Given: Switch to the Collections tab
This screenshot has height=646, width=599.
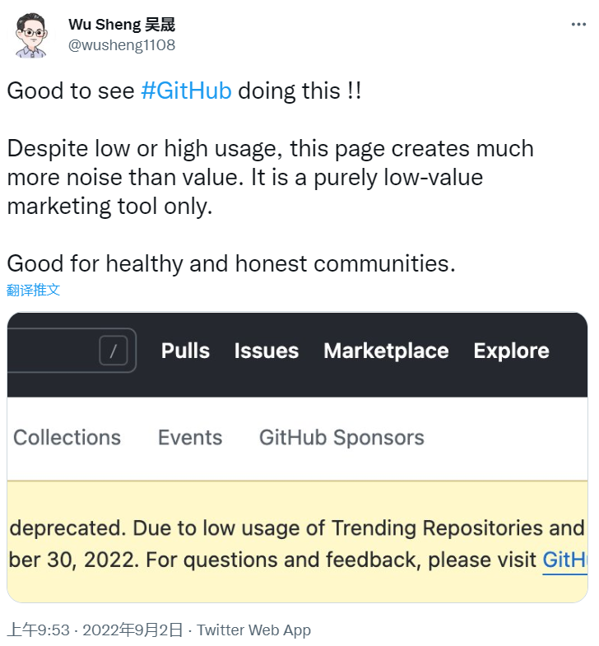Looking at the screenshot, I should (67, 438).
